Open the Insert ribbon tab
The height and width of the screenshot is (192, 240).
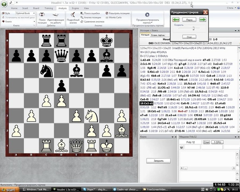(x=25, y=8)
